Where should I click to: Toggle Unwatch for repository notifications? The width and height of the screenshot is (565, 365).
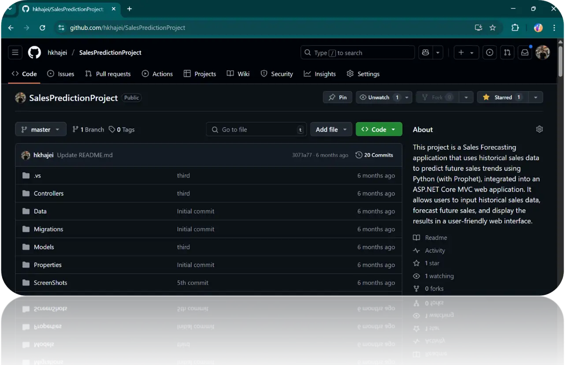click(x=378, y=97)
